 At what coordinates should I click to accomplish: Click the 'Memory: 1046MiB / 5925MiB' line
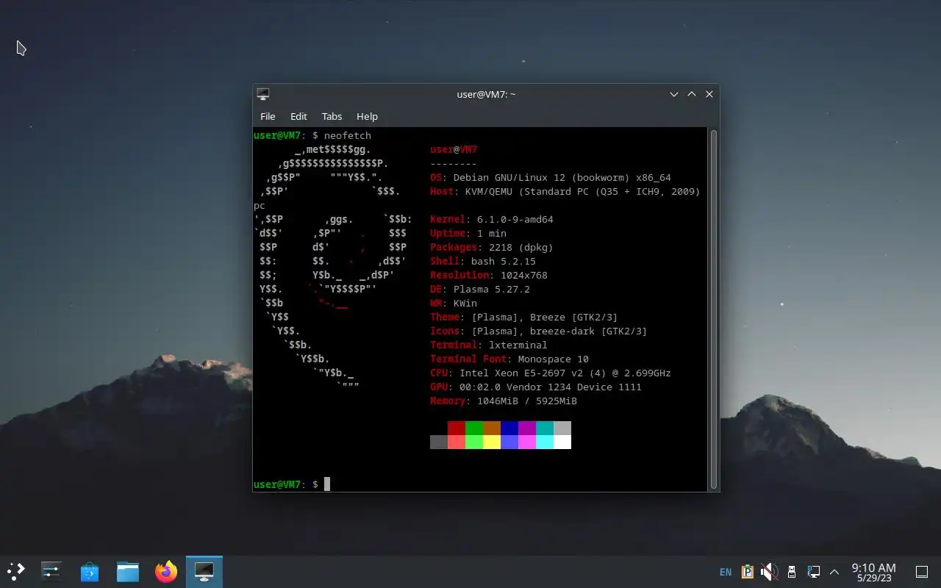(504, 401)
